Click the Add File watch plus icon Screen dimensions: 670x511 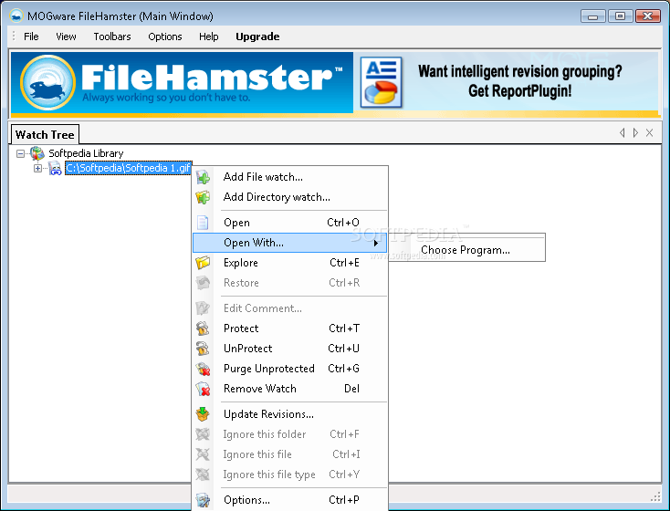(x=203, y=177)
